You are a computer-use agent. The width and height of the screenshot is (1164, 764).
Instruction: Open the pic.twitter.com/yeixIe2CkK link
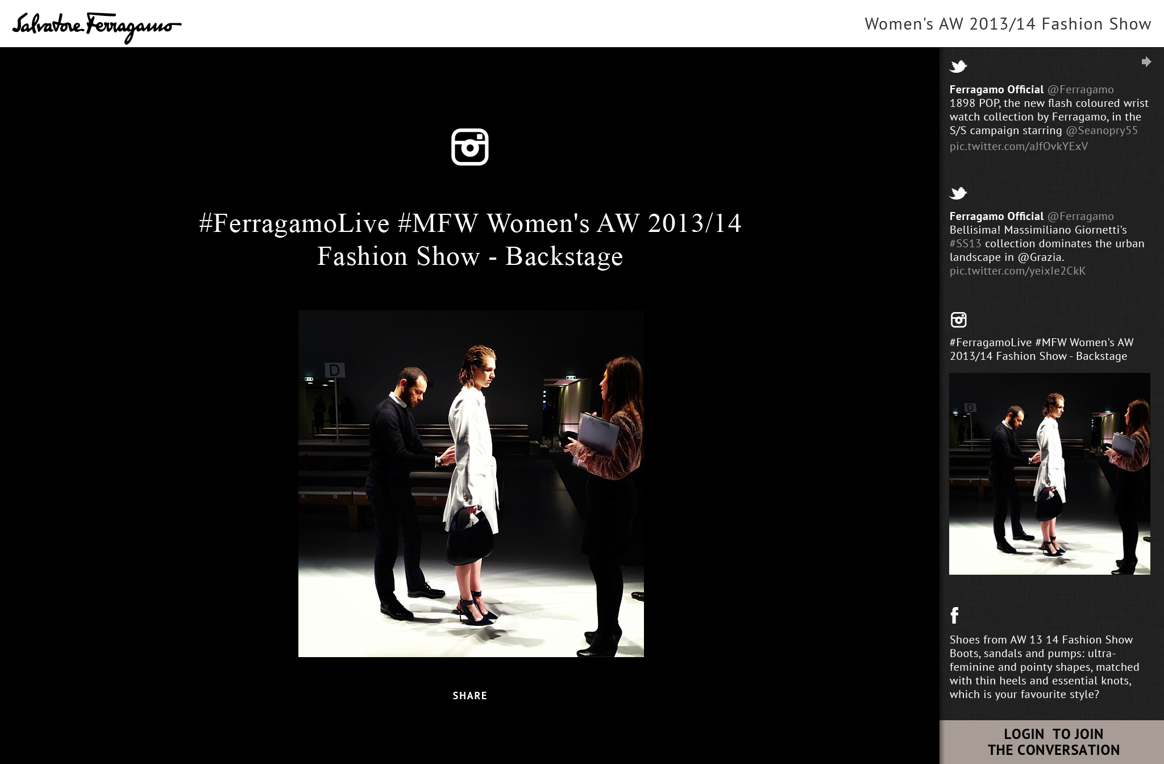pyautogui.click(x=1017, y=271)
